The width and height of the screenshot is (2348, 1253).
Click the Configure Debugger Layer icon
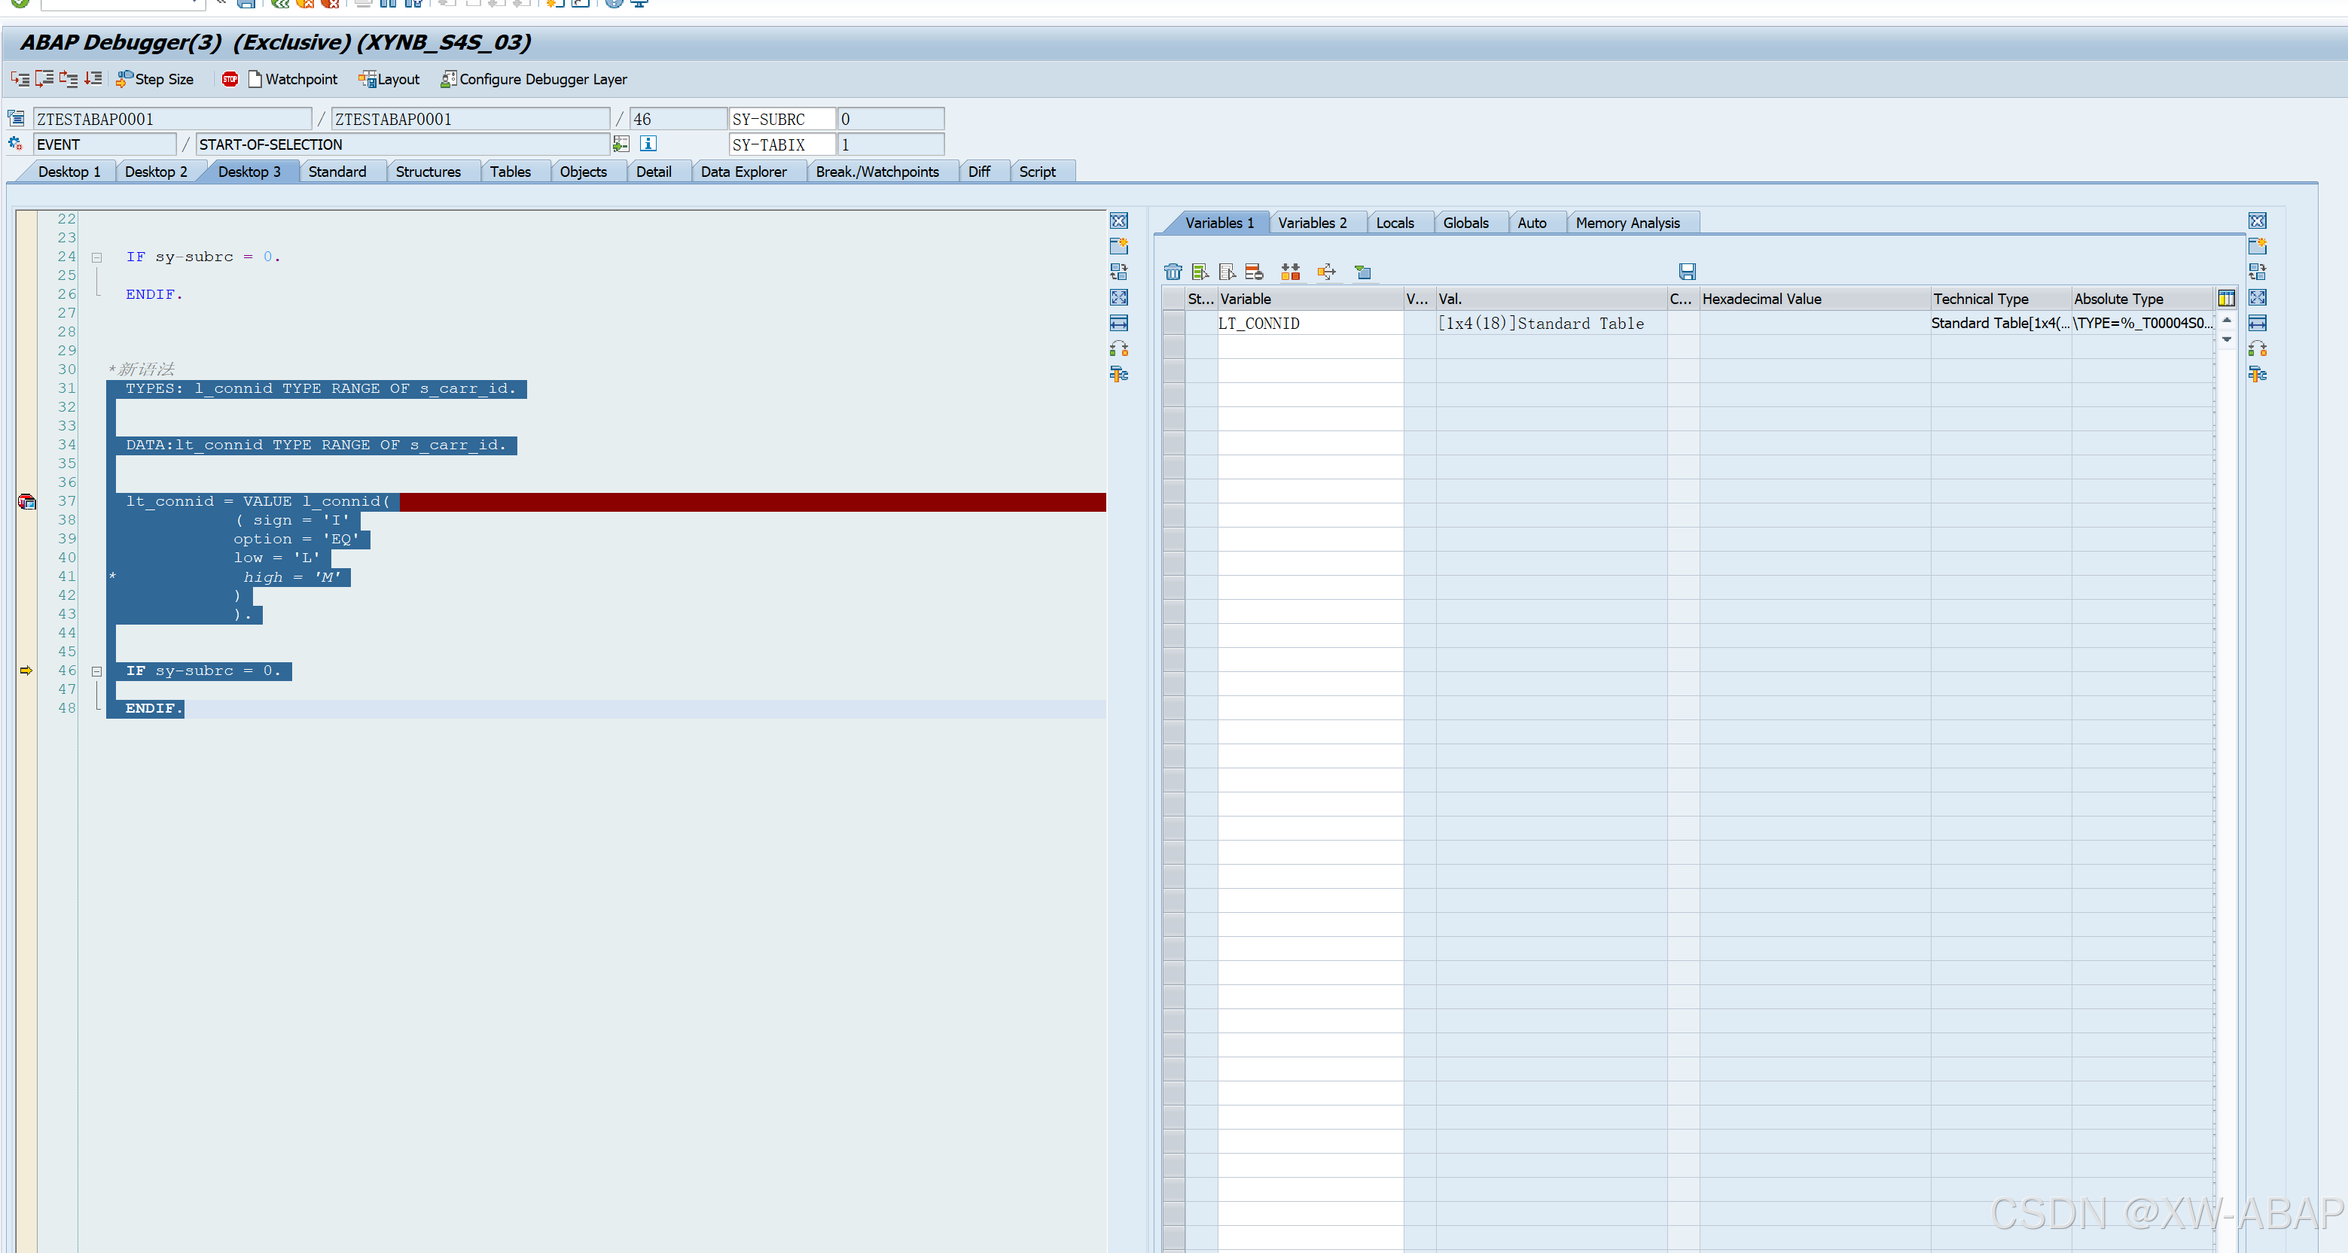(447, 79)
